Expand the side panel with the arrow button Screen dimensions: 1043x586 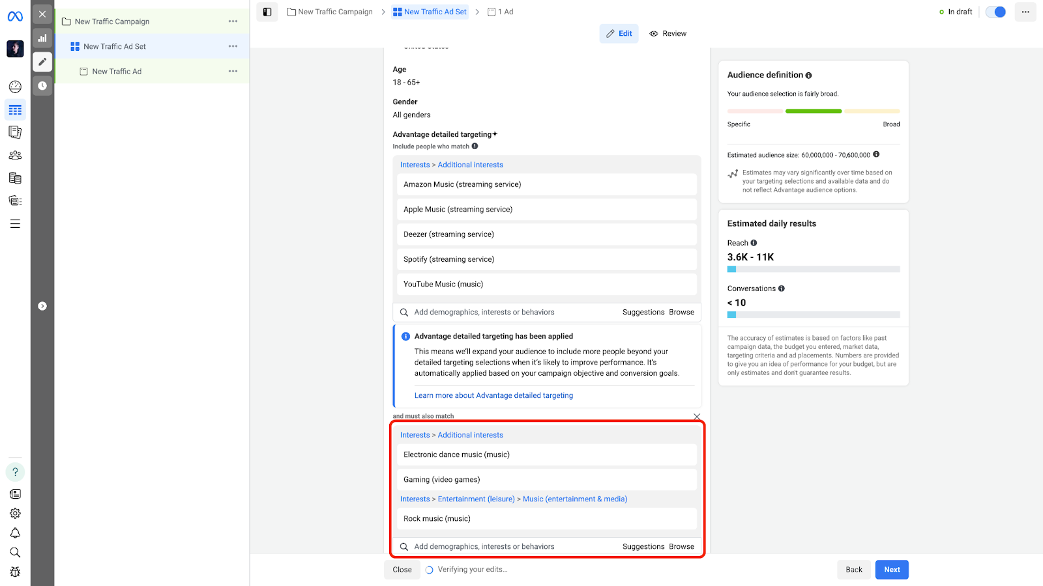pos(42,306)
